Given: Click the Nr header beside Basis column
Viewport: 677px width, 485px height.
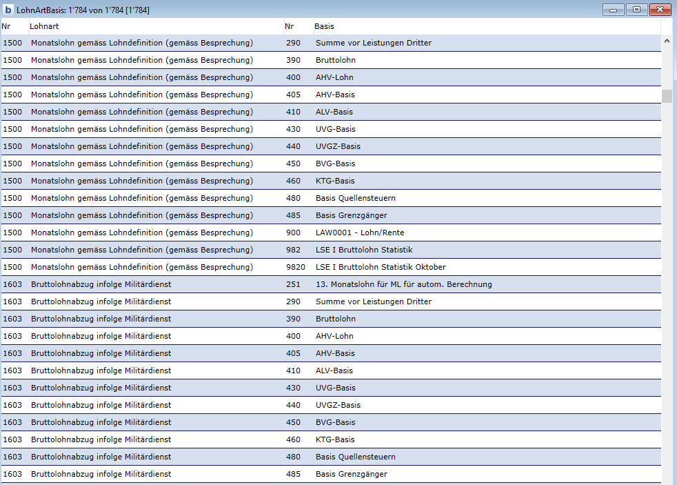Looking at the screenshot, I should (x=290, y=26).
